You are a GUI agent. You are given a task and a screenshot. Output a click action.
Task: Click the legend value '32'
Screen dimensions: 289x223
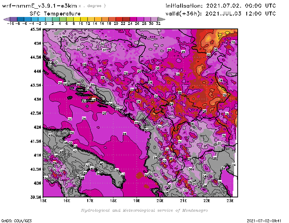[158, 23]
